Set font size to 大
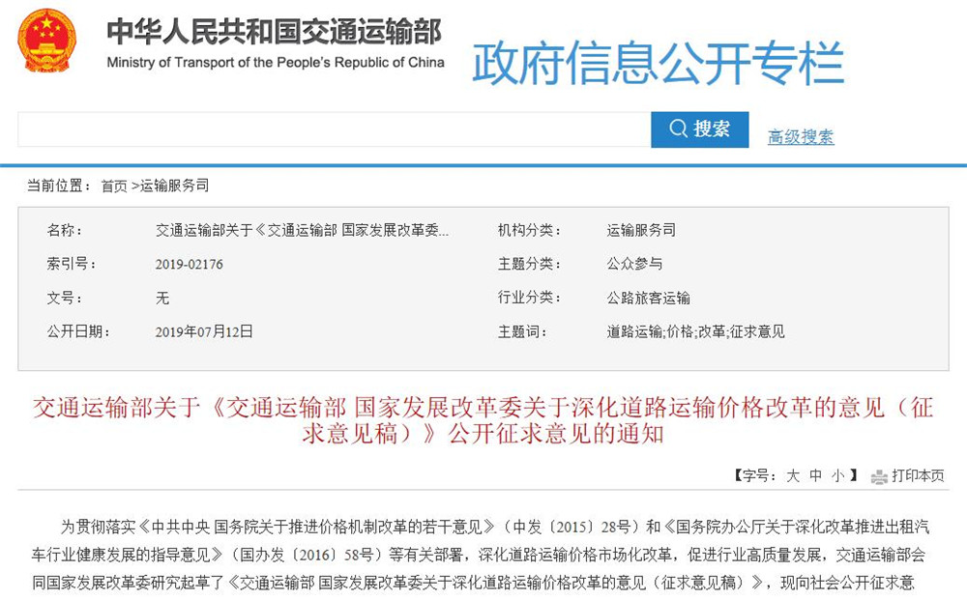The image size is (967, 600). (x=793, y=475)
